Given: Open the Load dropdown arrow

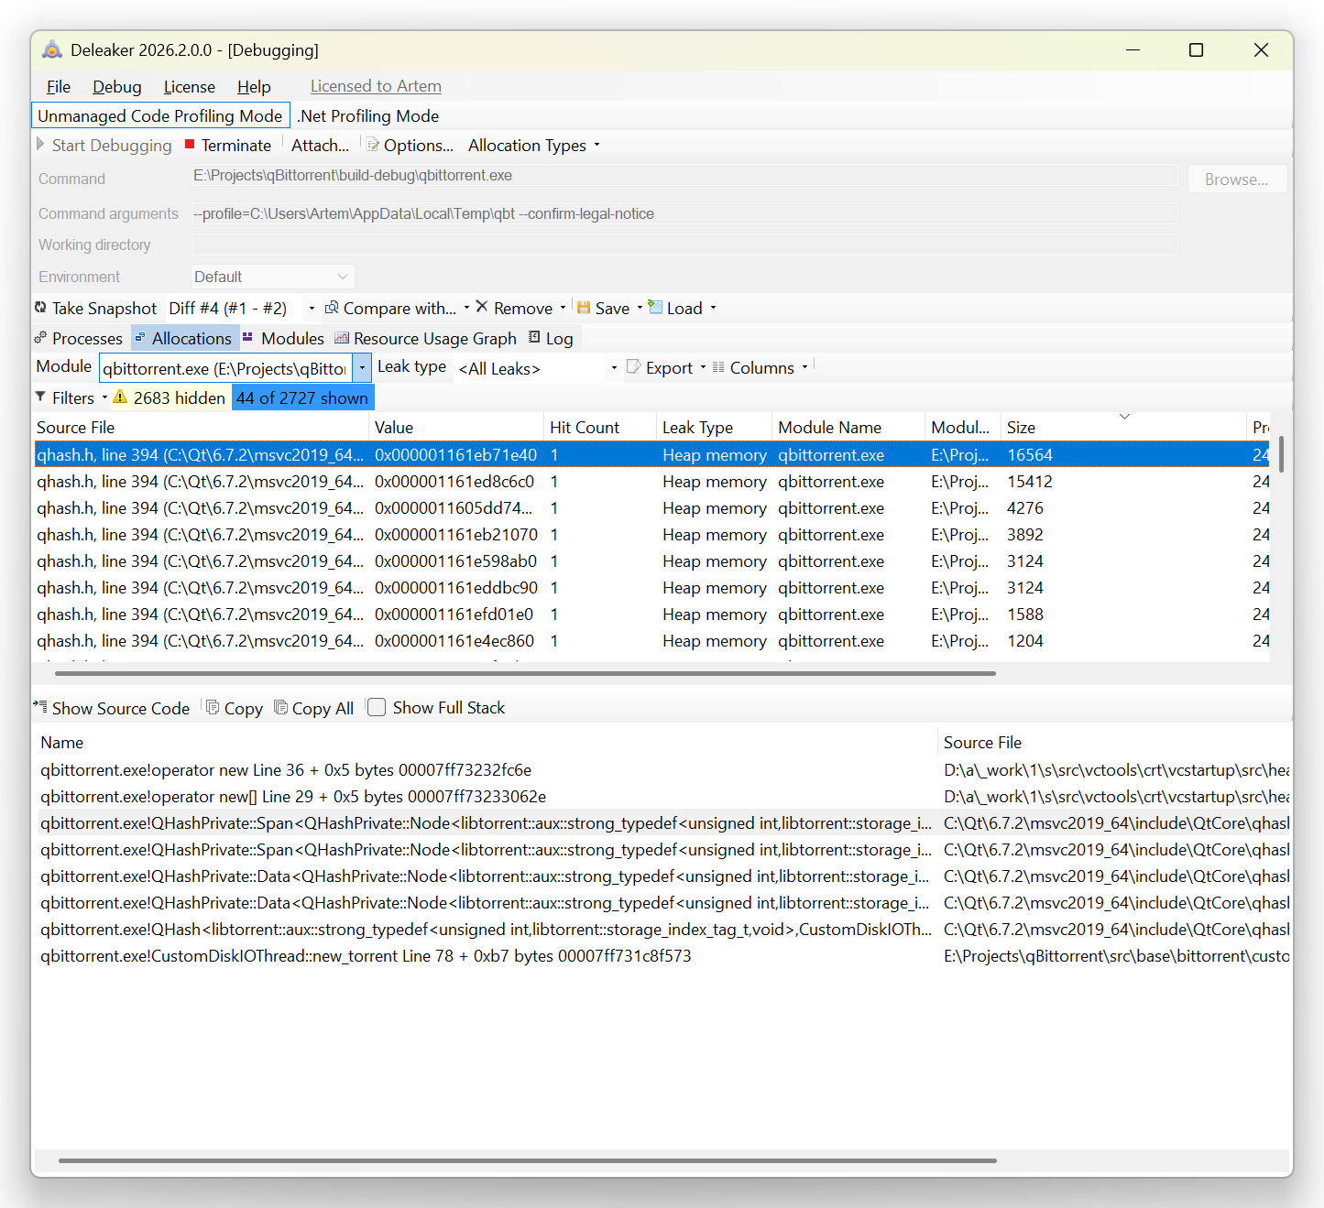Looking at the screenshot, I should (713, 308).
